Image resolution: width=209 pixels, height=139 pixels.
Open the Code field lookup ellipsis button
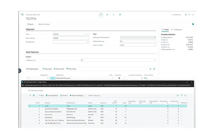[87, 34]
